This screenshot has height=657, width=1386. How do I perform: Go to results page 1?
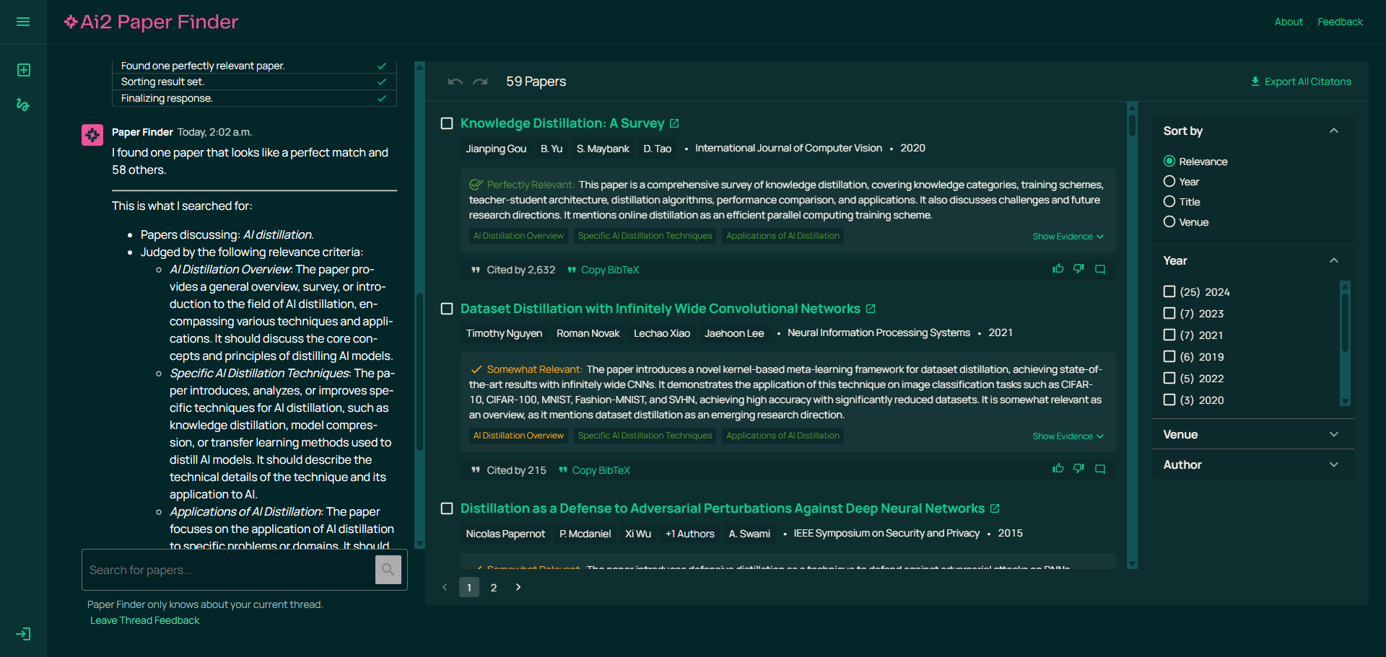(x=469, y=587)
